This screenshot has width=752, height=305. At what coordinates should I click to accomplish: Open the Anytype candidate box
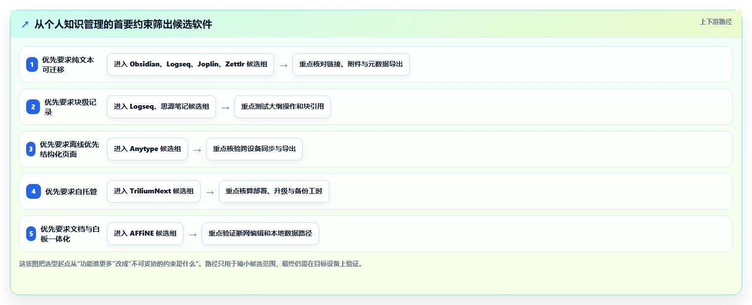coord(147,149)
